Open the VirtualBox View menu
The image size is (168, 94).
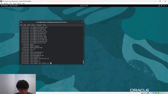[10, 3]
